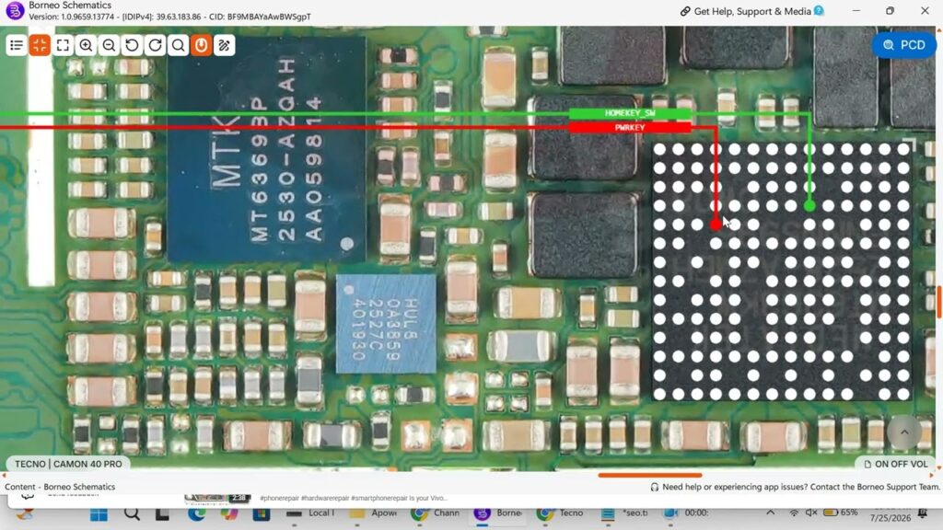This screenshot has height=530, width=943.
Task: Toggle the orange mouse mode button
Action: [x=202, y=45]
